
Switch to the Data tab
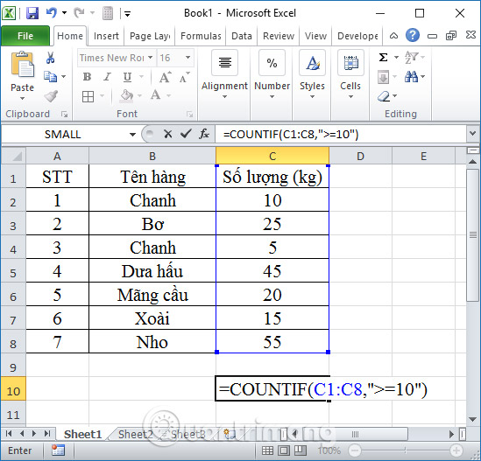[x=242, y=36]
